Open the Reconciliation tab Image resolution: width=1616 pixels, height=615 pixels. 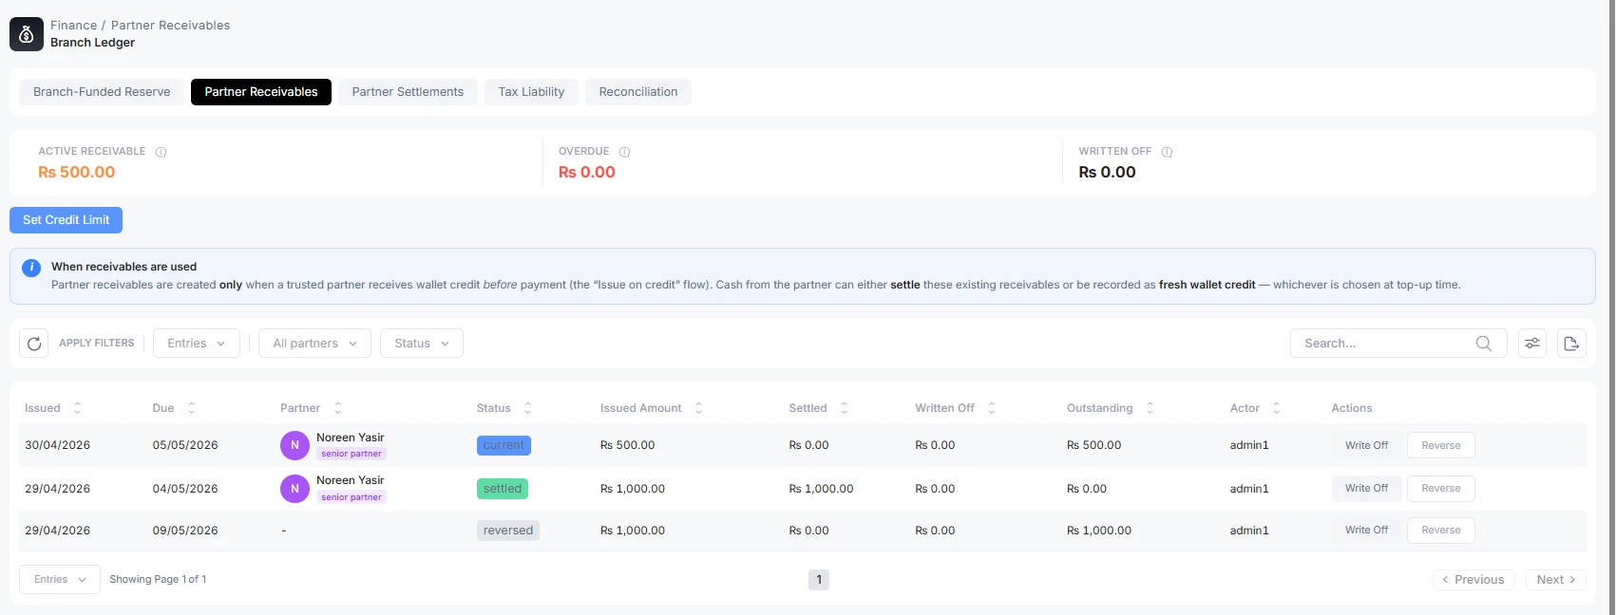638,92
